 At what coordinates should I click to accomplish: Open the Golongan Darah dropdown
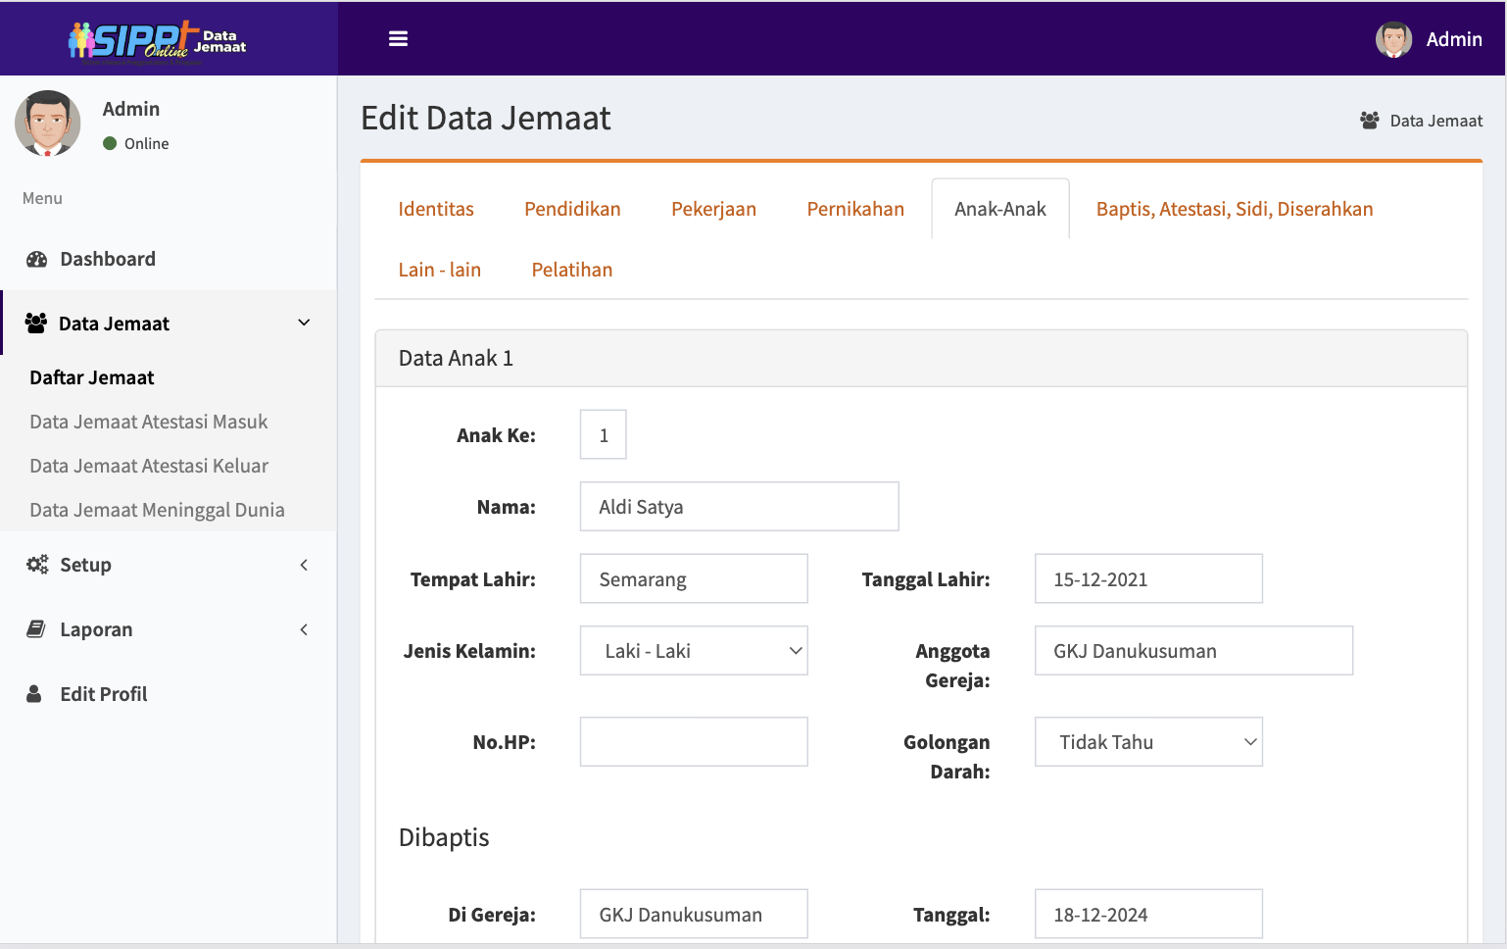point(1147,742)
